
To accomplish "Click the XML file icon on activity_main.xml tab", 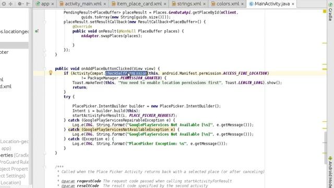I will (x=62, y=4).
